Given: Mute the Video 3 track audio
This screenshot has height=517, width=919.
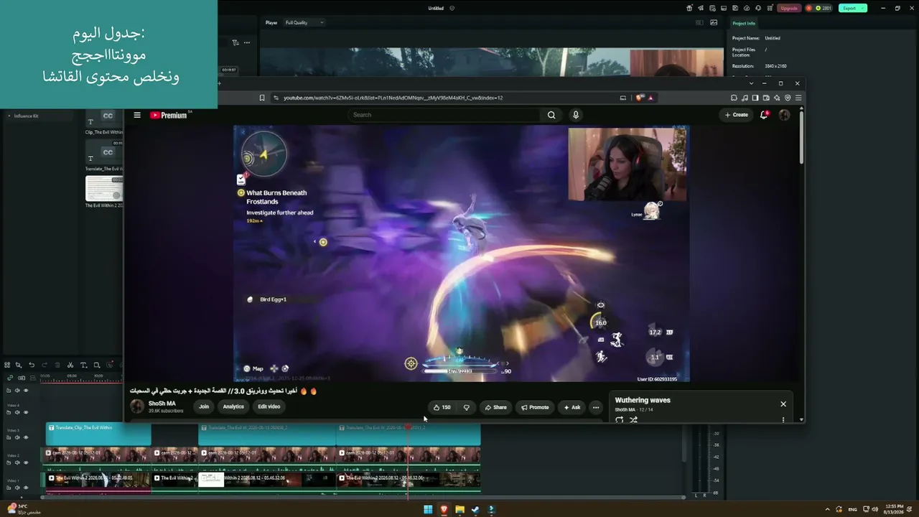Looking at the screenshot, I should (x=17, y=437).
